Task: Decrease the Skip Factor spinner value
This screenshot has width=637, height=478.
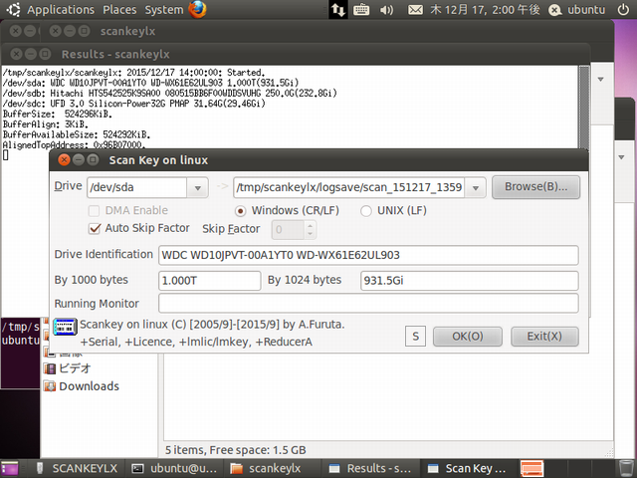Action: tap(310, 234)
